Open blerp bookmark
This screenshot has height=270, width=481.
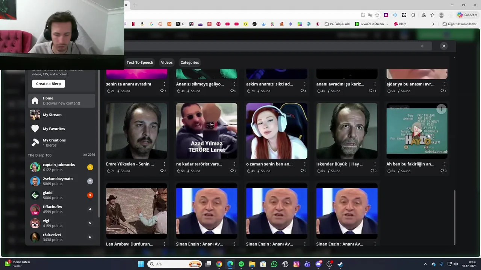pos(400,24)
